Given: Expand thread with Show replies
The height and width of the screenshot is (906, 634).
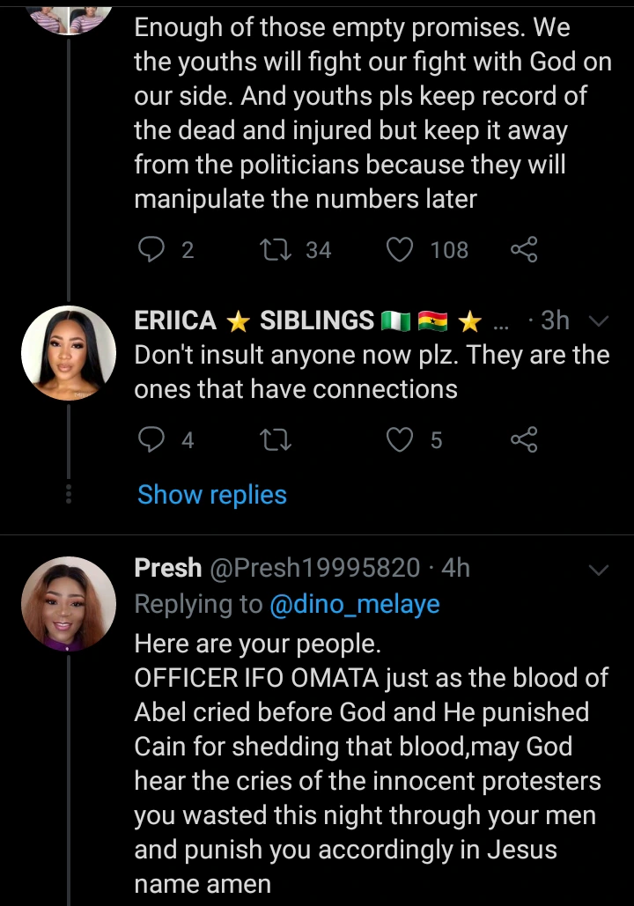Looking at the screenshot, I should 212,495.
